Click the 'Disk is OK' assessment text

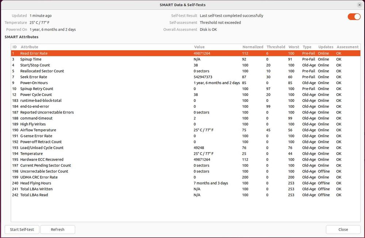pyautogui.click(x=208, y=29)
